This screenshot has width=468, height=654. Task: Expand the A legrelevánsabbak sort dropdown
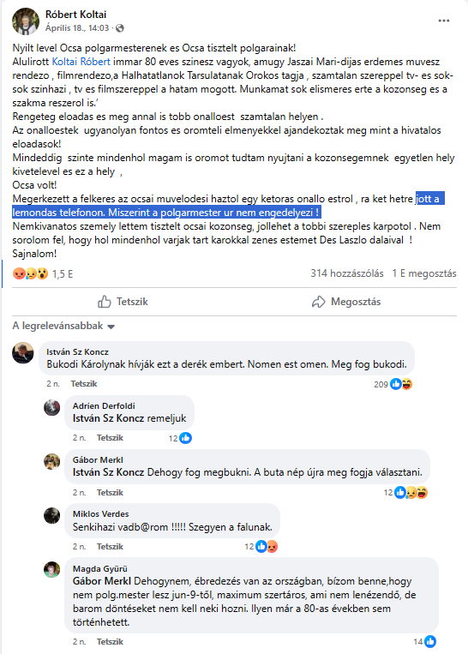63,326
